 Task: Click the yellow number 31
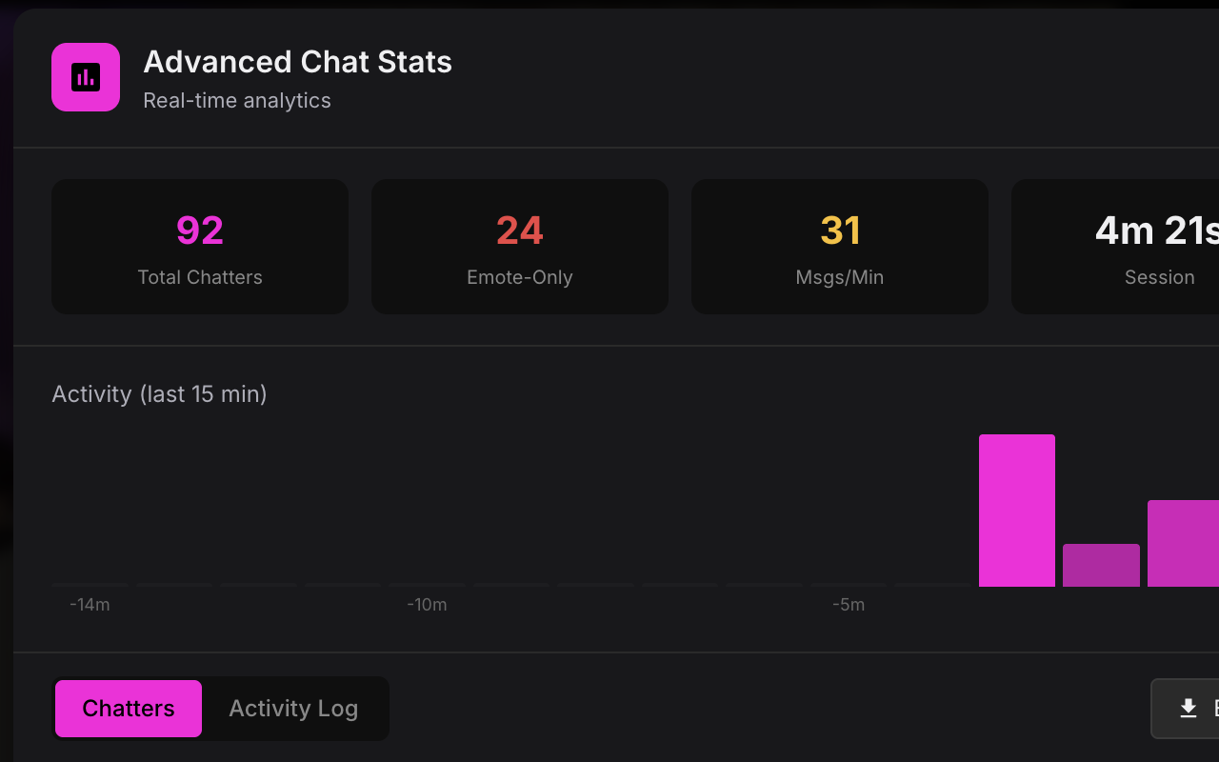click(840, 231)
